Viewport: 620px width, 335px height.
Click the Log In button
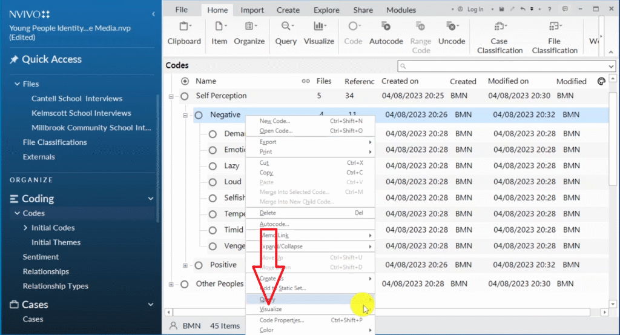click(471, 10)
